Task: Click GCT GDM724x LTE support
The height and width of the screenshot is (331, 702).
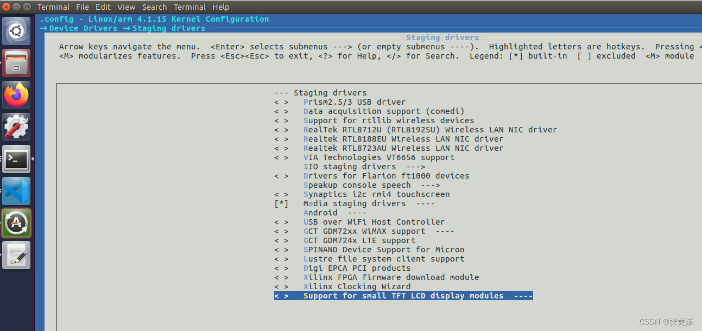Action: 345,240
